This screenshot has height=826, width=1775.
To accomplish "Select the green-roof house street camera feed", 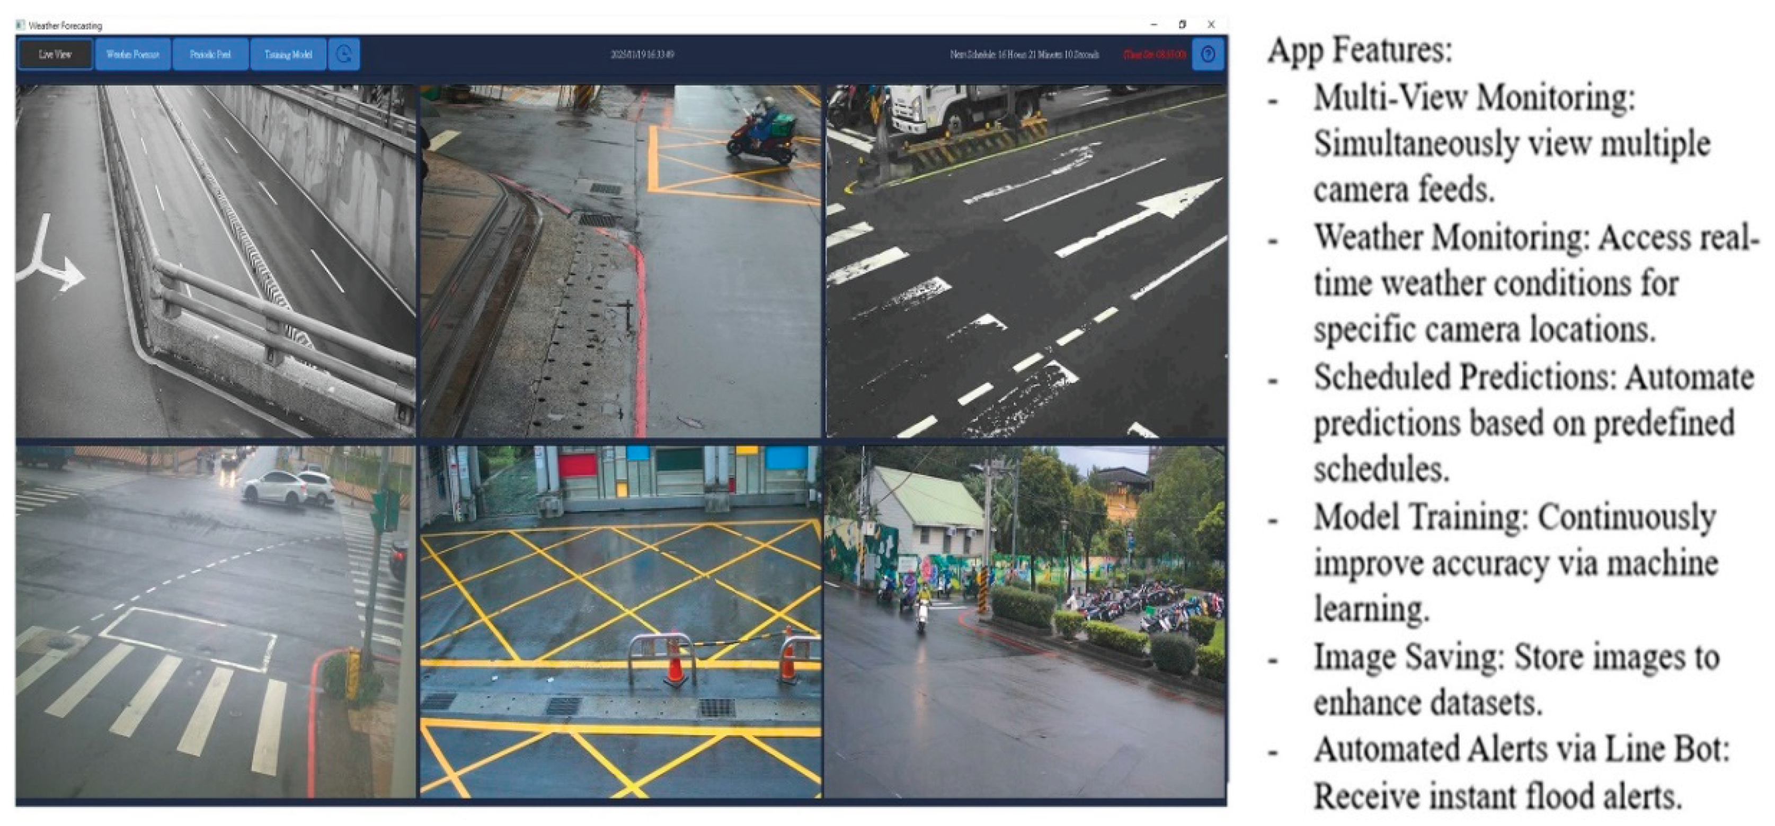I will 1025,622.
